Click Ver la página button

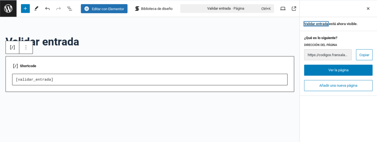[338, 70]
